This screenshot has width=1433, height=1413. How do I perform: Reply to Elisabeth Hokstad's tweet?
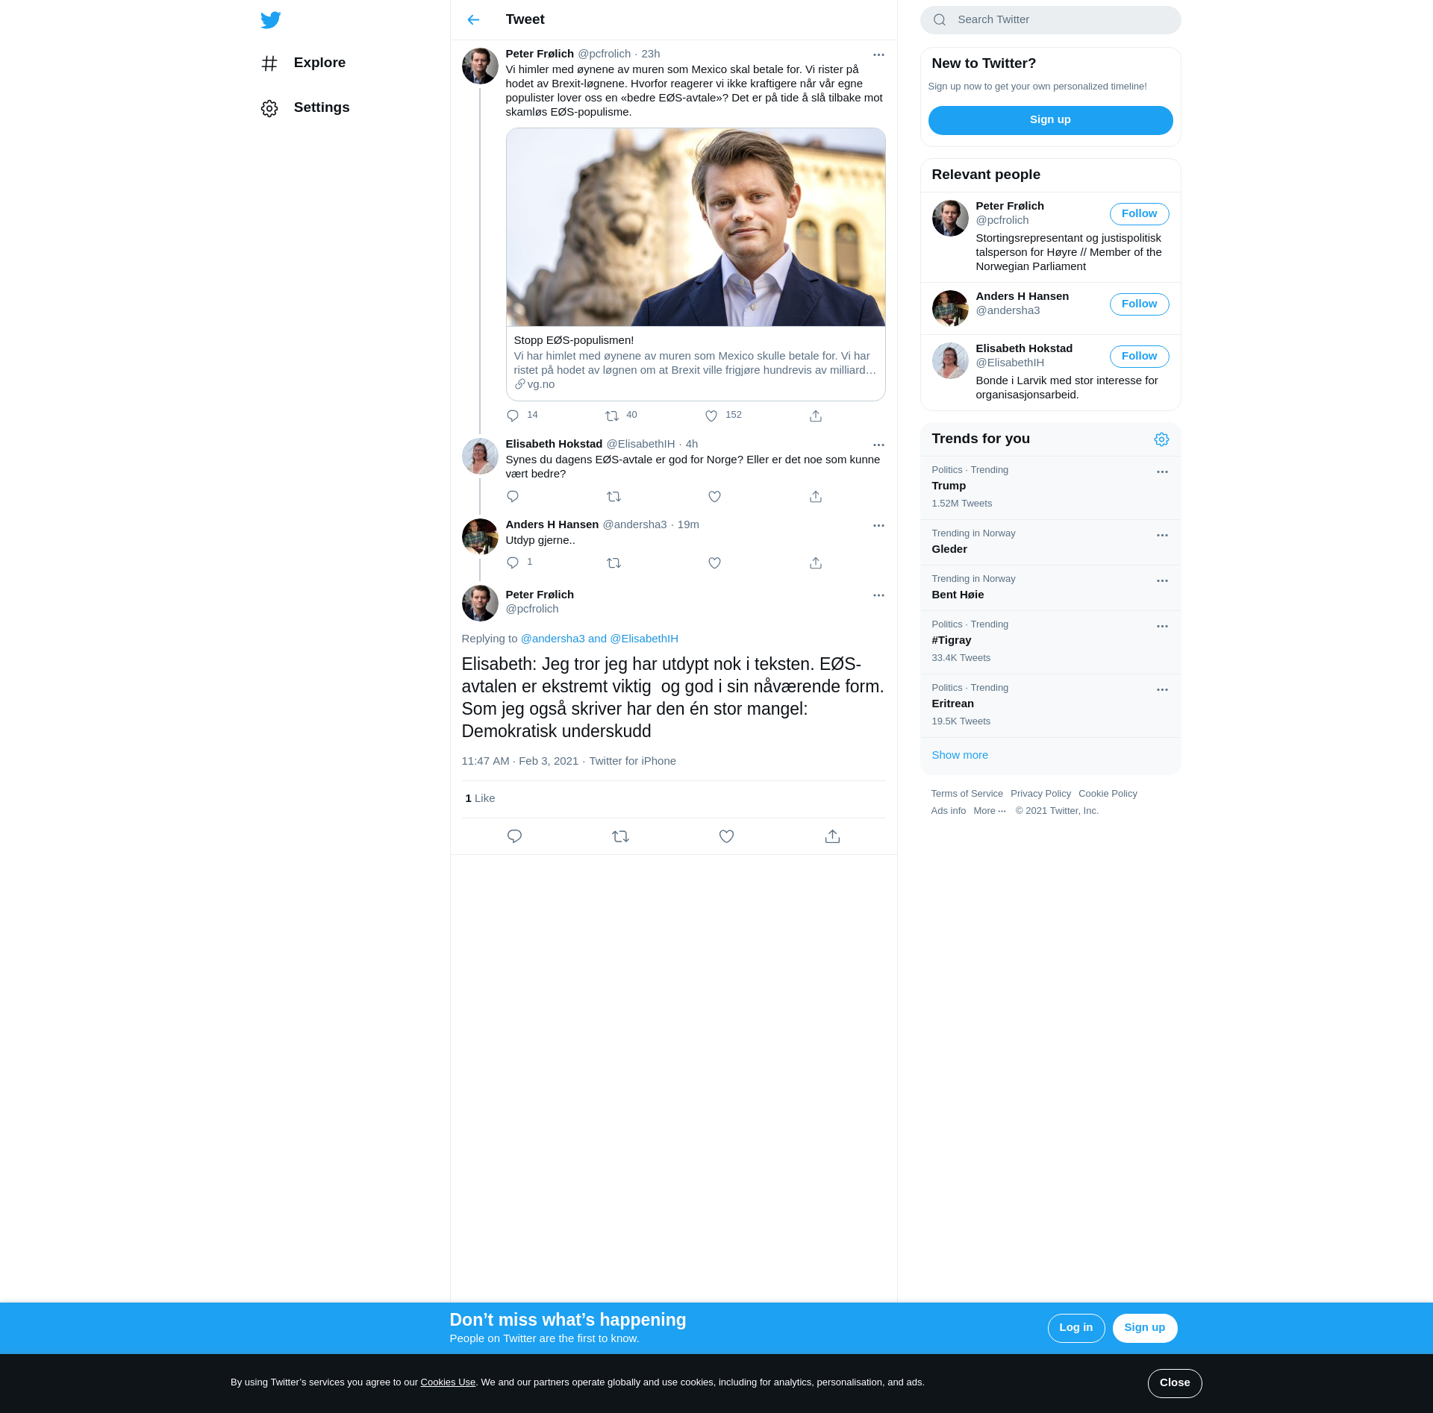click(513, 496)
